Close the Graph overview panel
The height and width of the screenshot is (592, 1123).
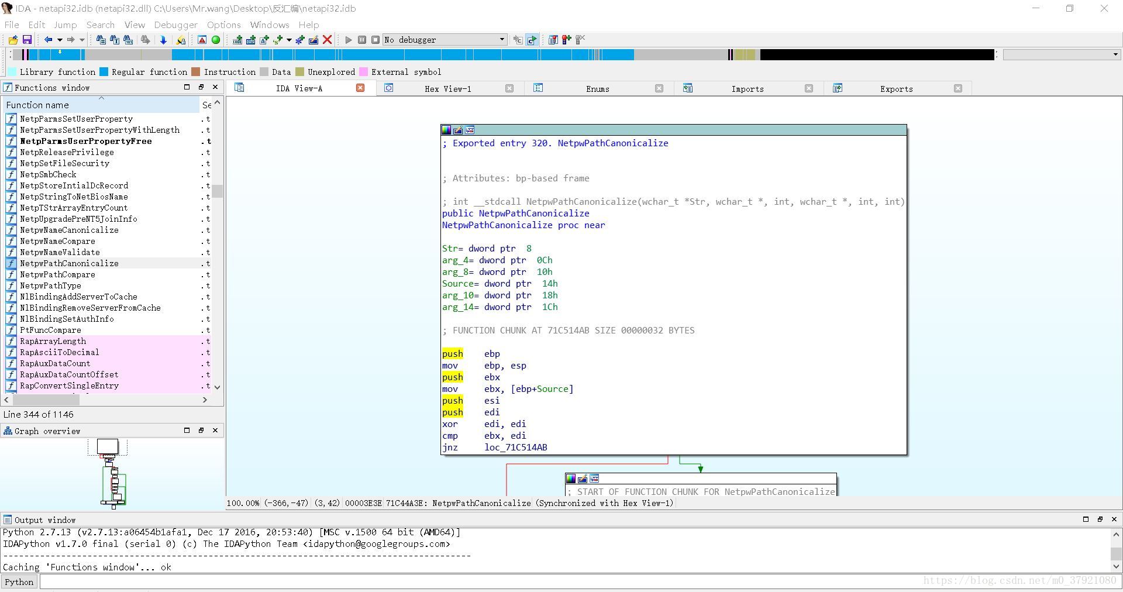click(215, 431)
